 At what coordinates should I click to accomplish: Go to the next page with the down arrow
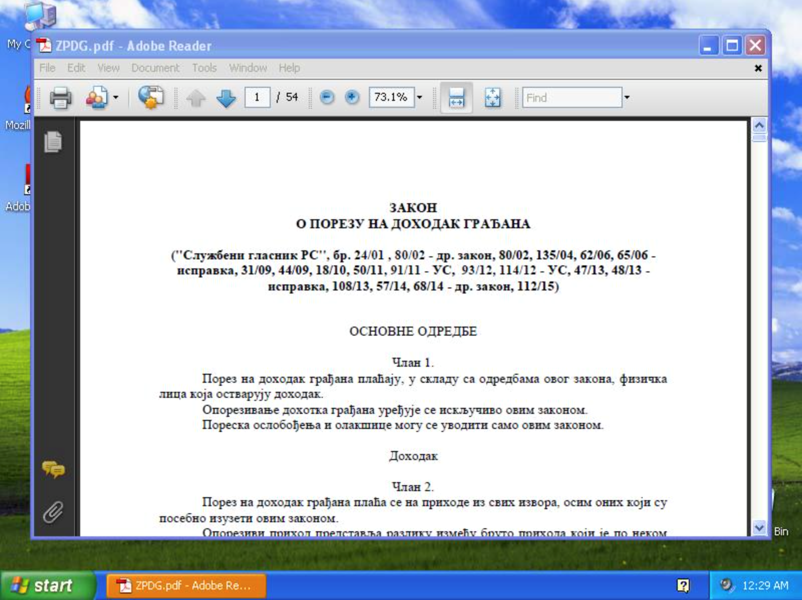[226, 98]
